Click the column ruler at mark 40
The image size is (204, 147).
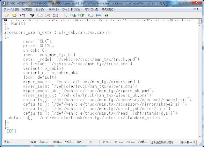(x=101, y=20)
